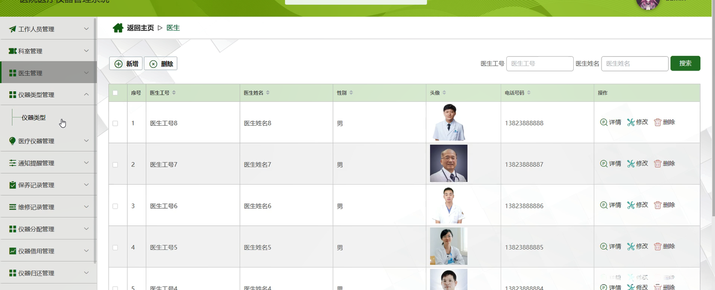The width and height of the screenshot is (715, 290).
Task: Click the list icon for 维修记录管理
Action: [x=12, y=207]
